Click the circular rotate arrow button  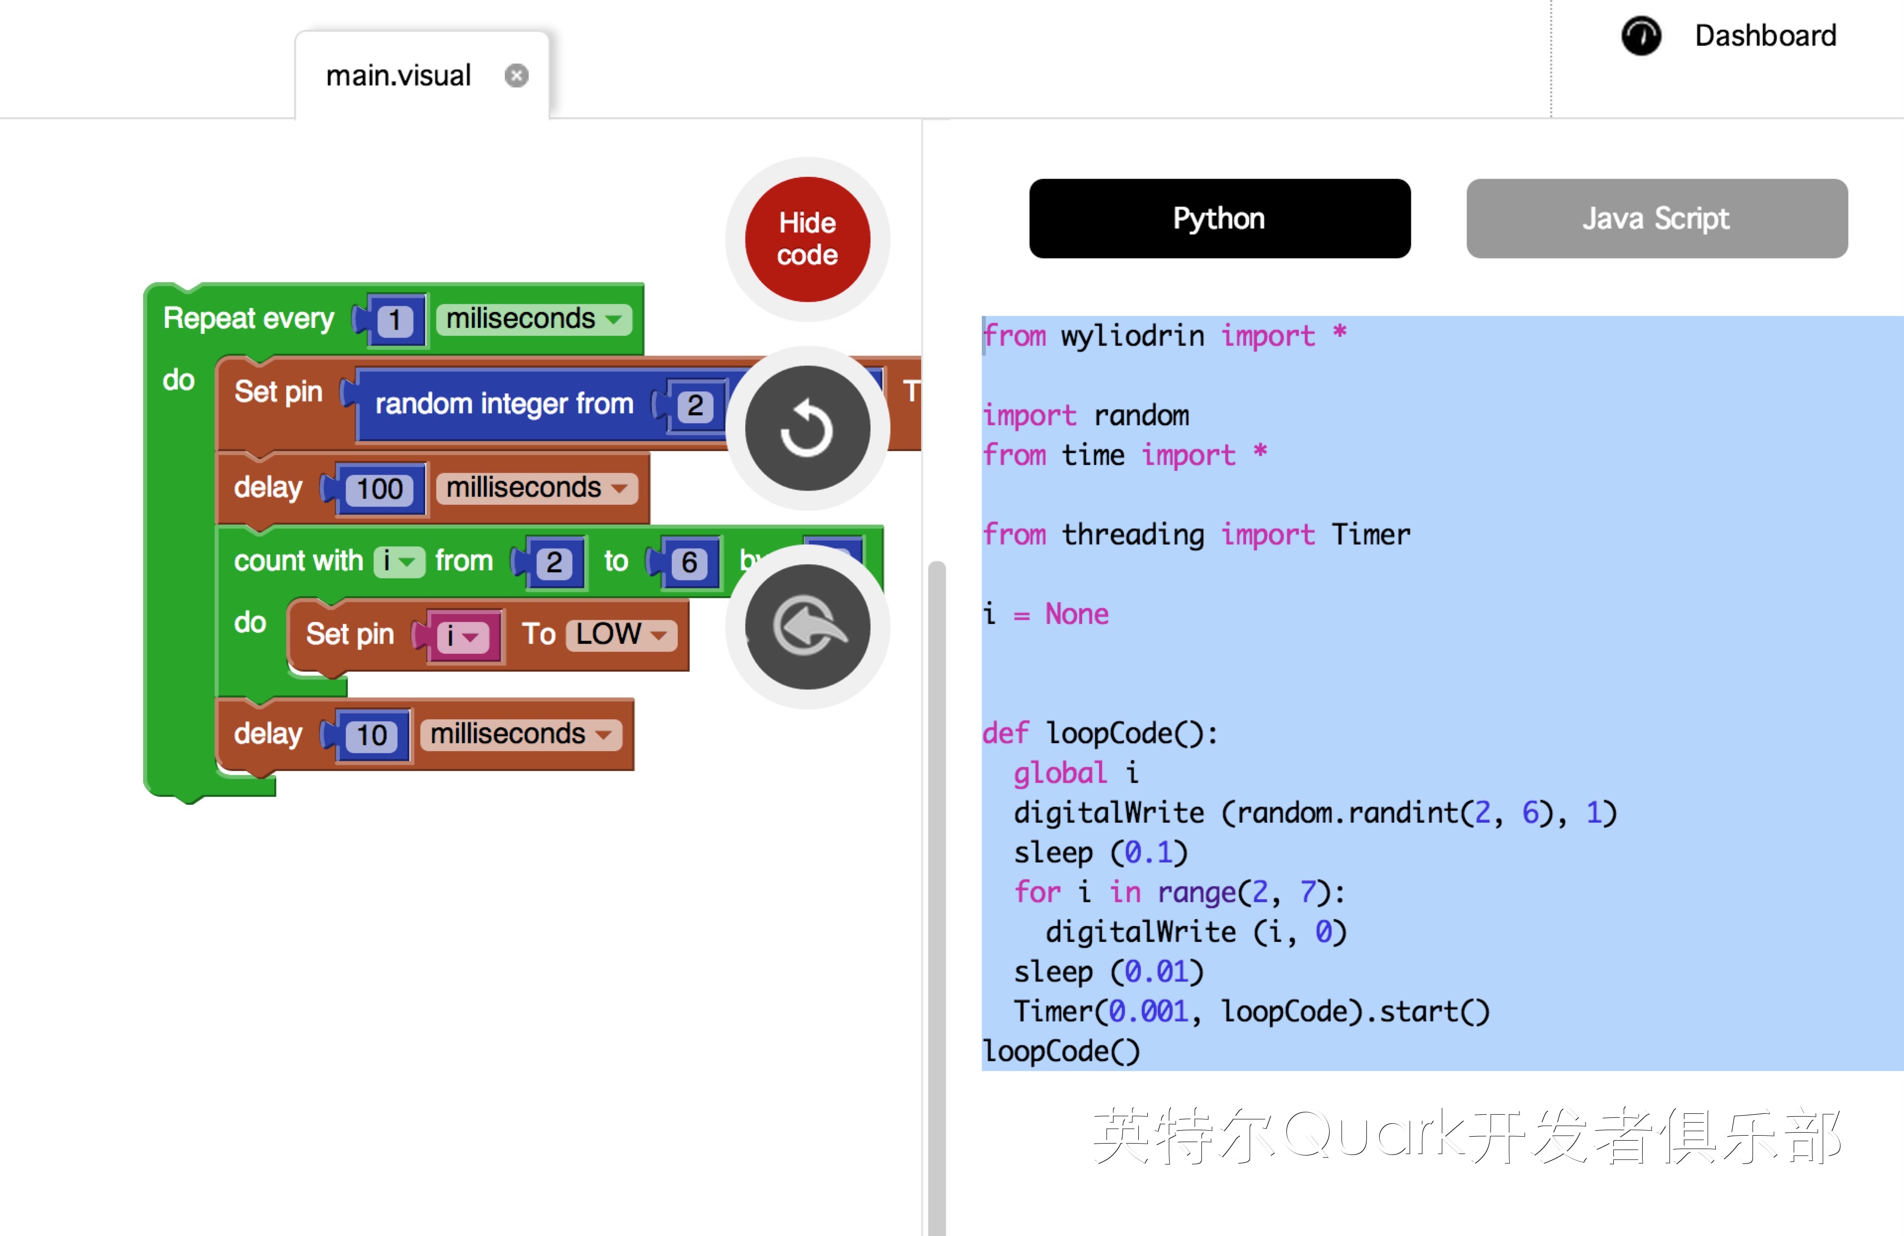(x=806, y=429)
